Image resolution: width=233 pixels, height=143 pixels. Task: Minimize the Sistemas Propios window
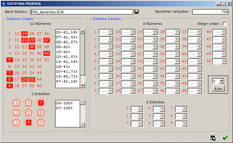[218, 4]
